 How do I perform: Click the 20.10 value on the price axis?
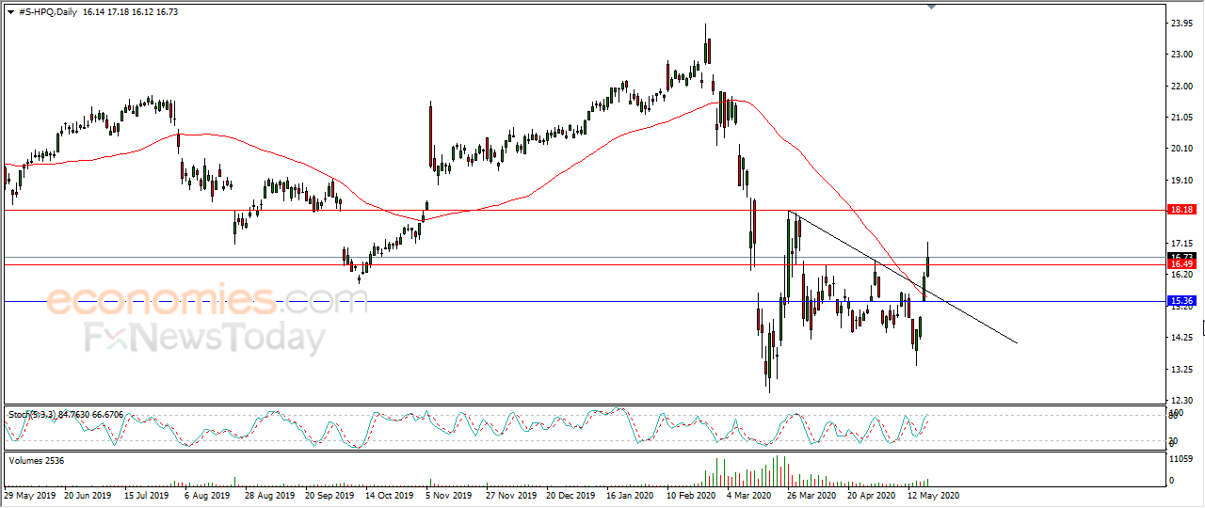point(1181,149)
